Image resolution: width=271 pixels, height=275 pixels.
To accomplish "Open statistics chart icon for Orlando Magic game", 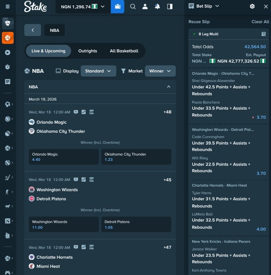I will pos(84,112).
